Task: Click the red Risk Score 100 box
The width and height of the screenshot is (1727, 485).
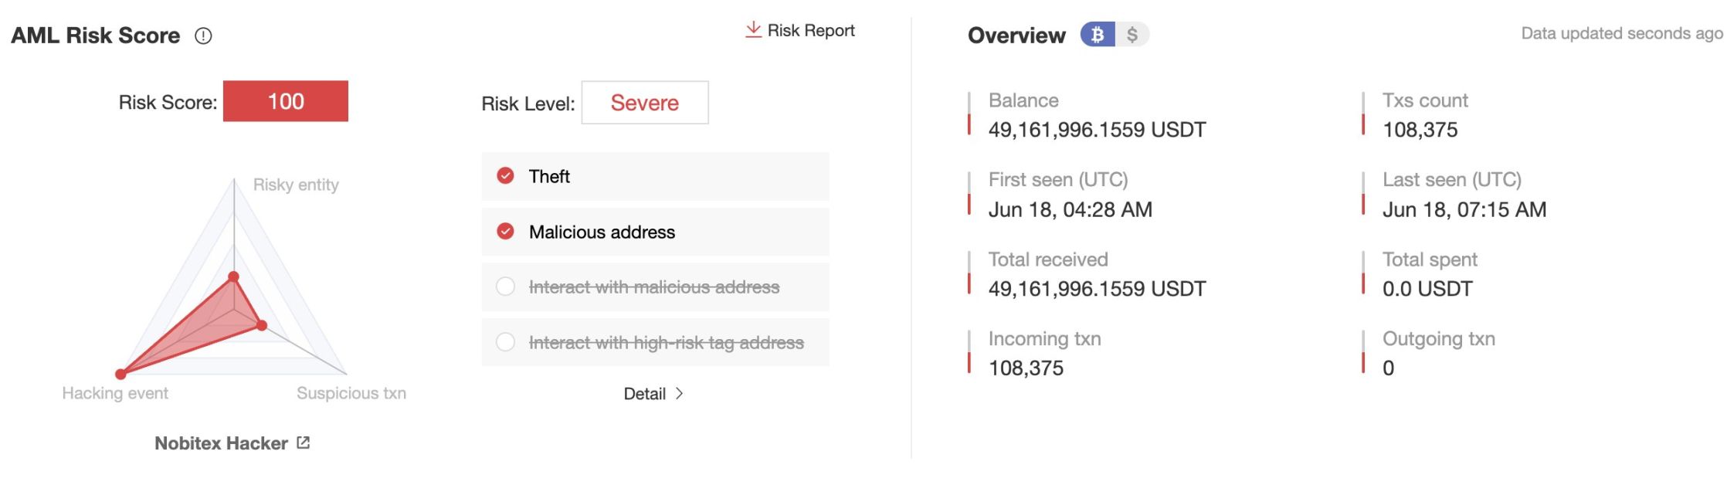Action: point(285,101)
